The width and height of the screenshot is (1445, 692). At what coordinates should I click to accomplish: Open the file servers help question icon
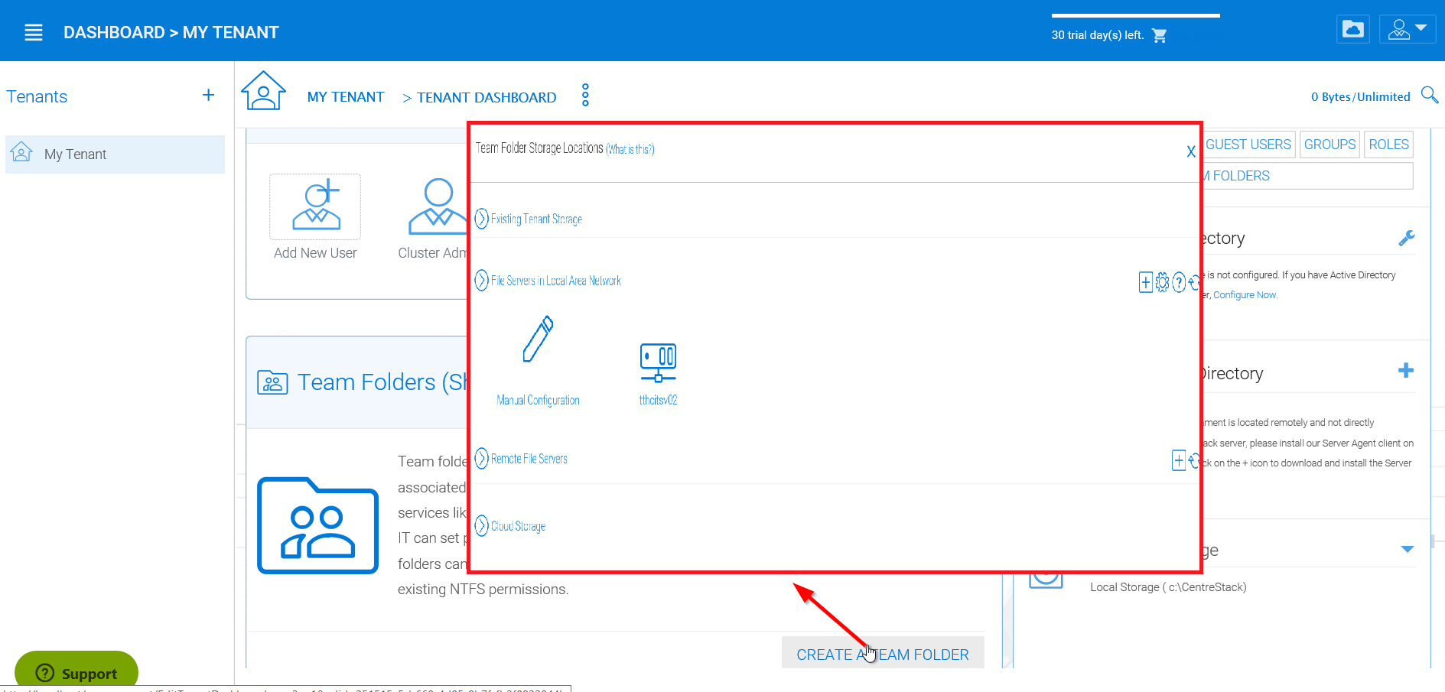1179,282
